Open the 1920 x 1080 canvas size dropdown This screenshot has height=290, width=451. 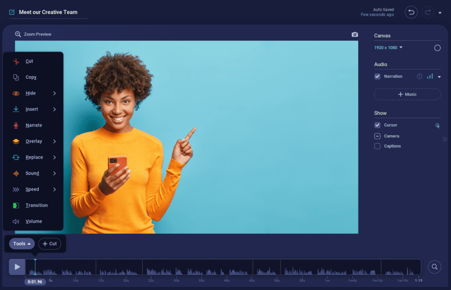pyautogui.click(x=388, y=48)
